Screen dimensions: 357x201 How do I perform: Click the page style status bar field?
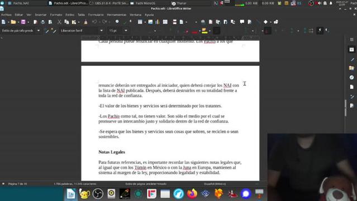pos(146,184)
